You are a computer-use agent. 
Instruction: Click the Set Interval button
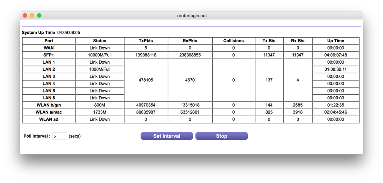pos(167,136)
